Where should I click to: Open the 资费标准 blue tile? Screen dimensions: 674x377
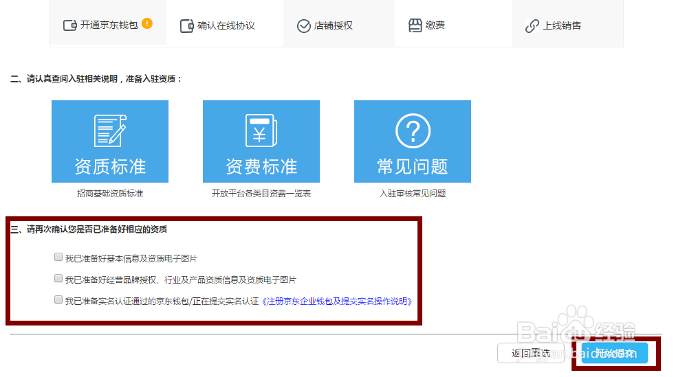(261, 141)
